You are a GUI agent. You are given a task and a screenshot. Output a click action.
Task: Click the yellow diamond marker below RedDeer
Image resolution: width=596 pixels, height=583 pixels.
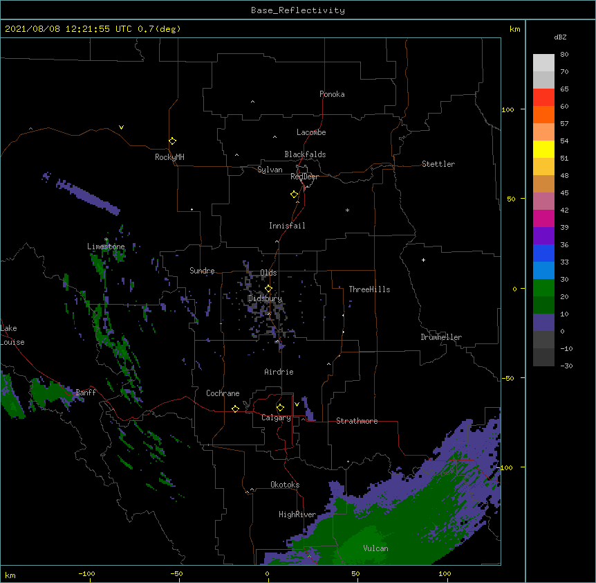pos(294,195)
